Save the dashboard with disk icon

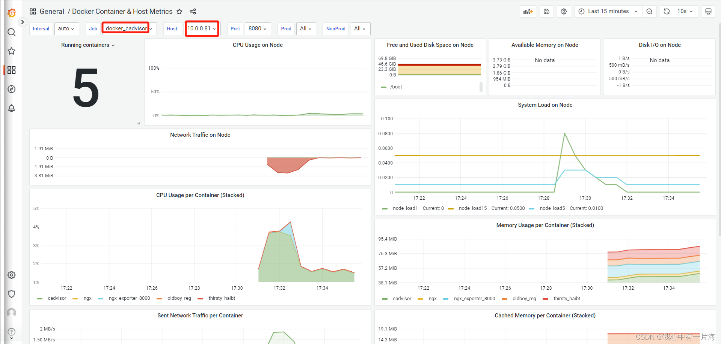click(546, 12)
